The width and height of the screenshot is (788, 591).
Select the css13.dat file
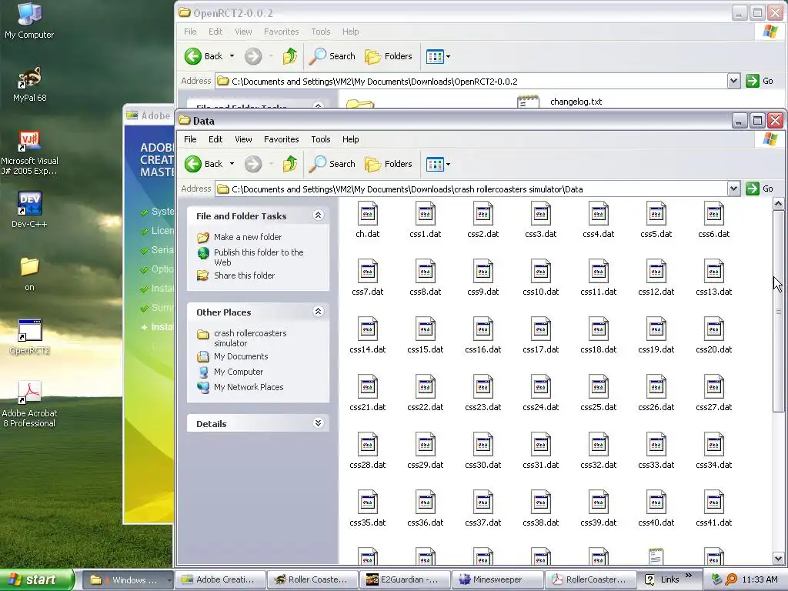coord(713,278)
